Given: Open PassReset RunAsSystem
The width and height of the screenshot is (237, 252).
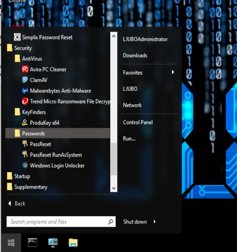Looking at the screenshot, I should coord(52,155).
